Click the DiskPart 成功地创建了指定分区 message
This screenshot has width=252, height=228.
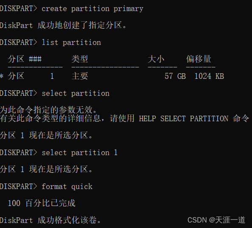63,25
